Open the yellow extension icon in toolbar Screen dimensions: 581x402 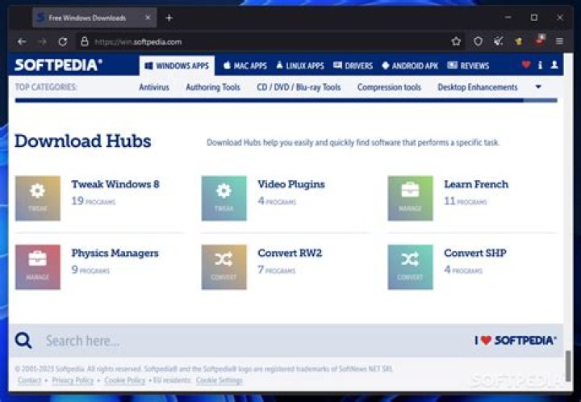[x=519, y=41]
